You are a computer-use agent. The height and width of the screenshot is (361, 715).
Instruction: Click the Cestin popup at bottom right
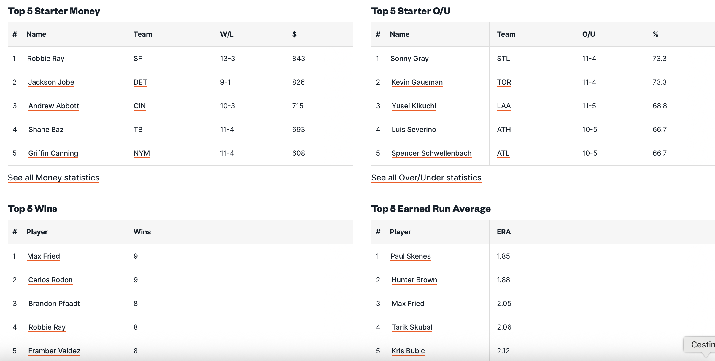(x=702, y=345)
